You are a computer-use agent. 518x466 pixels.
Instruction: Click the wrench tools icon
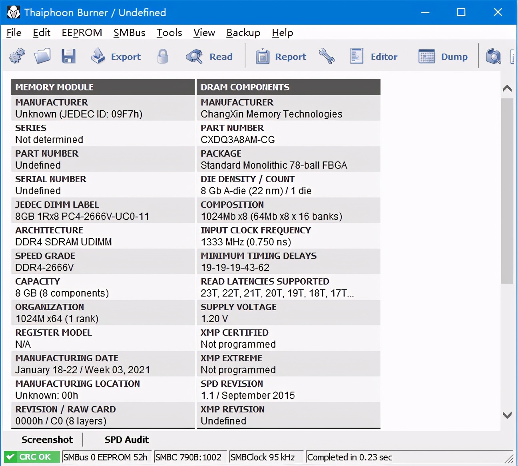coord(327,56)
